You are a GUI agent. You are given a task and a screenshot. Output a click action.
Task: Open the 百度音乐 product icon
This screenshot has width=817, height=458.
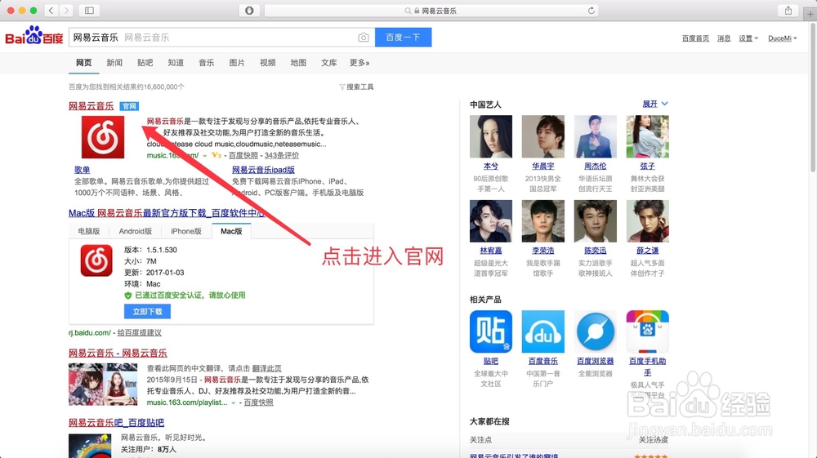[x=543, y=331]
